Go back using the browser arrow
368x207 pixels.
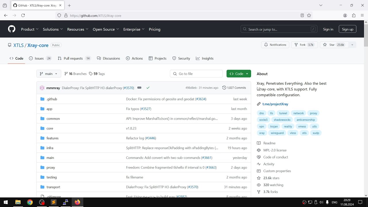pyautogui.click(x=6, y=16)
